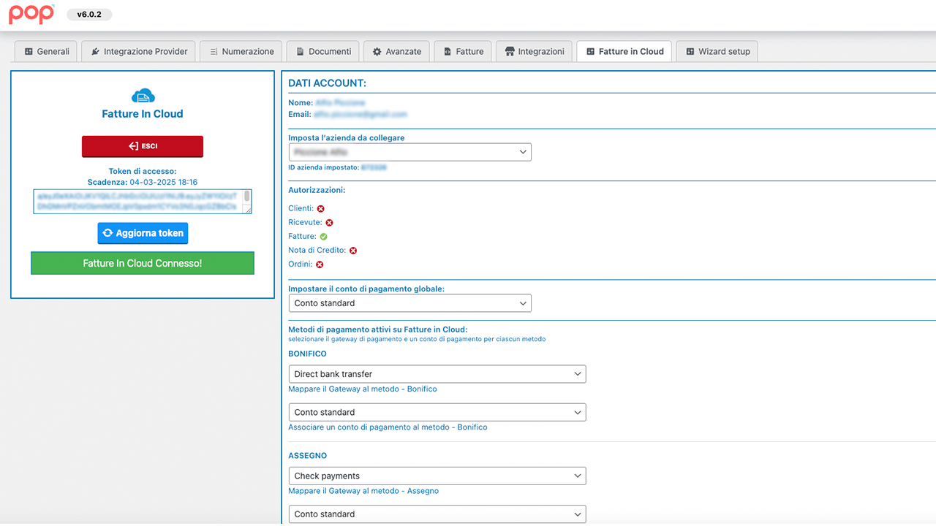Click the green Fatture In Cloud Connesso button
This screenshot has width=936, height=526.
pyautogui.click(x=143, y=263)
